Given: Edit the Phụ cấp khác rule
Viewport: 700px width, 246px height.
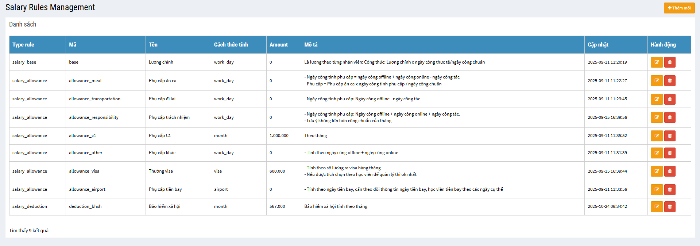Looking at the screenshot, I should (x=657, y=153).
